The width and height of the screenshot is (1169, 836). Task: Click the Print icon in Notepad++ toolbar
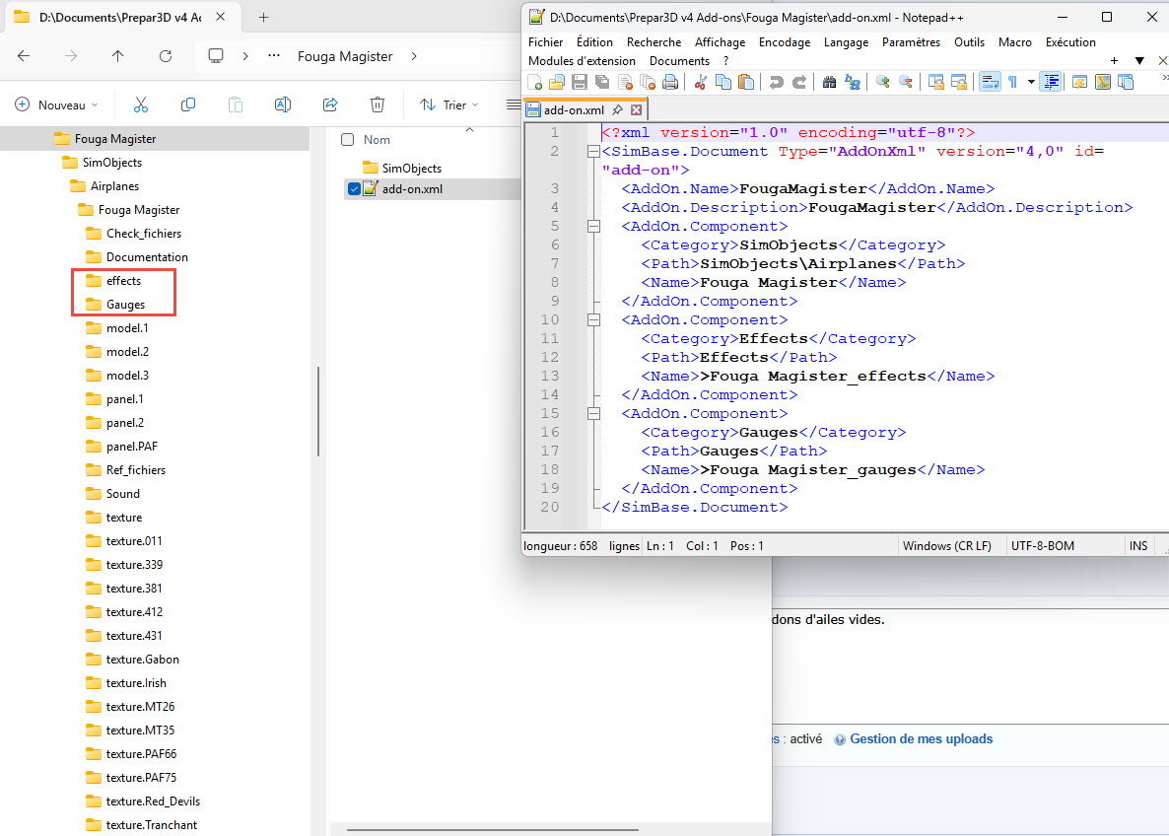click(x=670, y=82)
